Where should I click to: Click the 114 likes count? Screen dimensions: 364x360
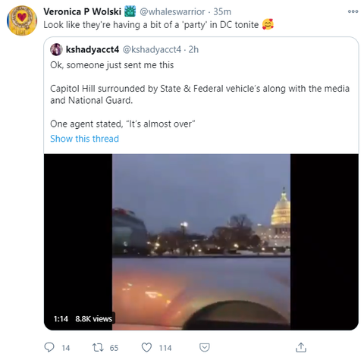point(165,348)
